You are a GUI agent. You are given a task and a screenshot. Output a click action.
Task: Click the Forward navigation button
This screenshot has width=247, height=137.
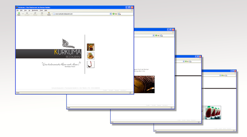tap(27, 13)
